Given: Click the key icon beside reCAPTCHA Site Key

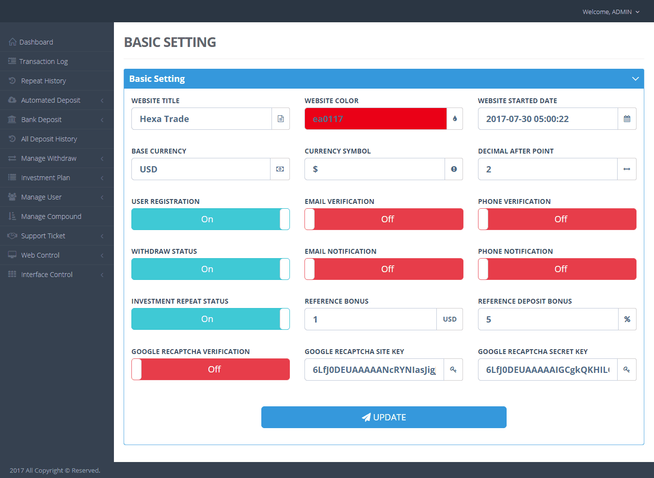Looking at the screenshot, I should pos(453,370).
